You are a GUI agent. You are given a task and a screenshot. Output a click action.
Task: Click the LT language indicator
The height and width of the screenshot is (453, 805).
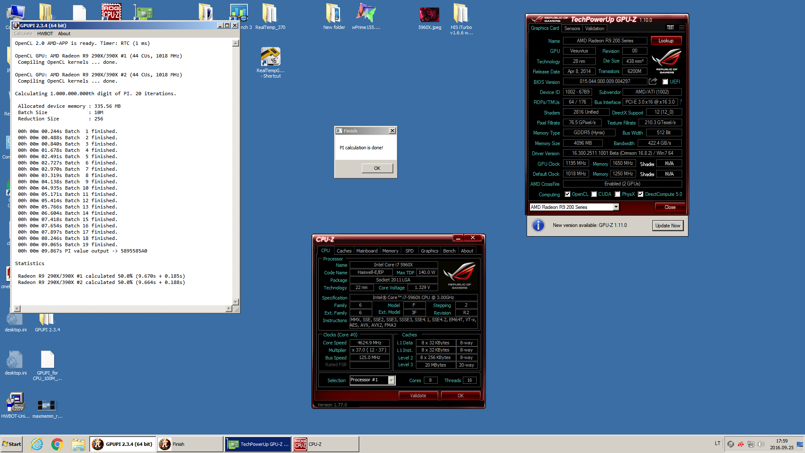(717, 443)
